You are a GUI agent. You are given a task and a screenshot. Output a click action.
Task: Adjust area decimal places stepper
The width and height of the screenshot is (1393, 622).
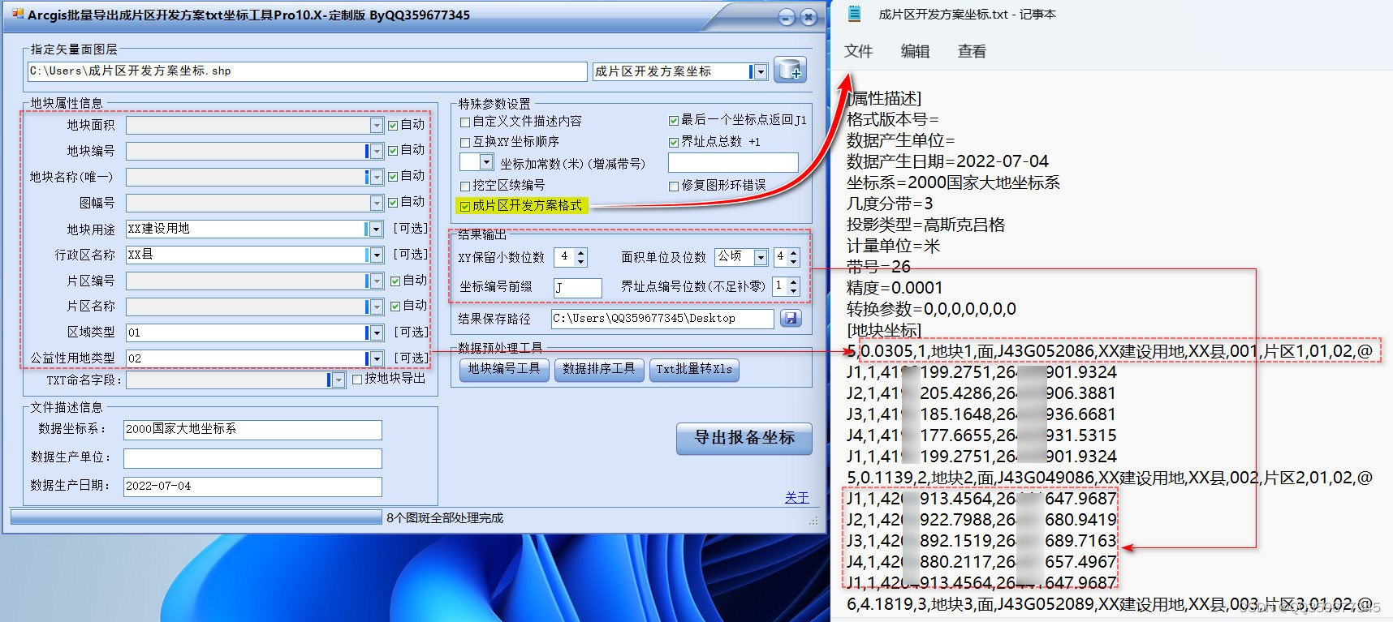click(x=794, y=257)
